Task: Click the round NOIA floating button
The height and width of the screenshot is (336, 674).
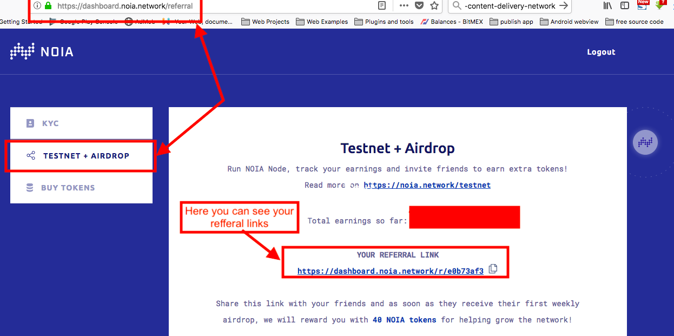Action: coord(645,142)
